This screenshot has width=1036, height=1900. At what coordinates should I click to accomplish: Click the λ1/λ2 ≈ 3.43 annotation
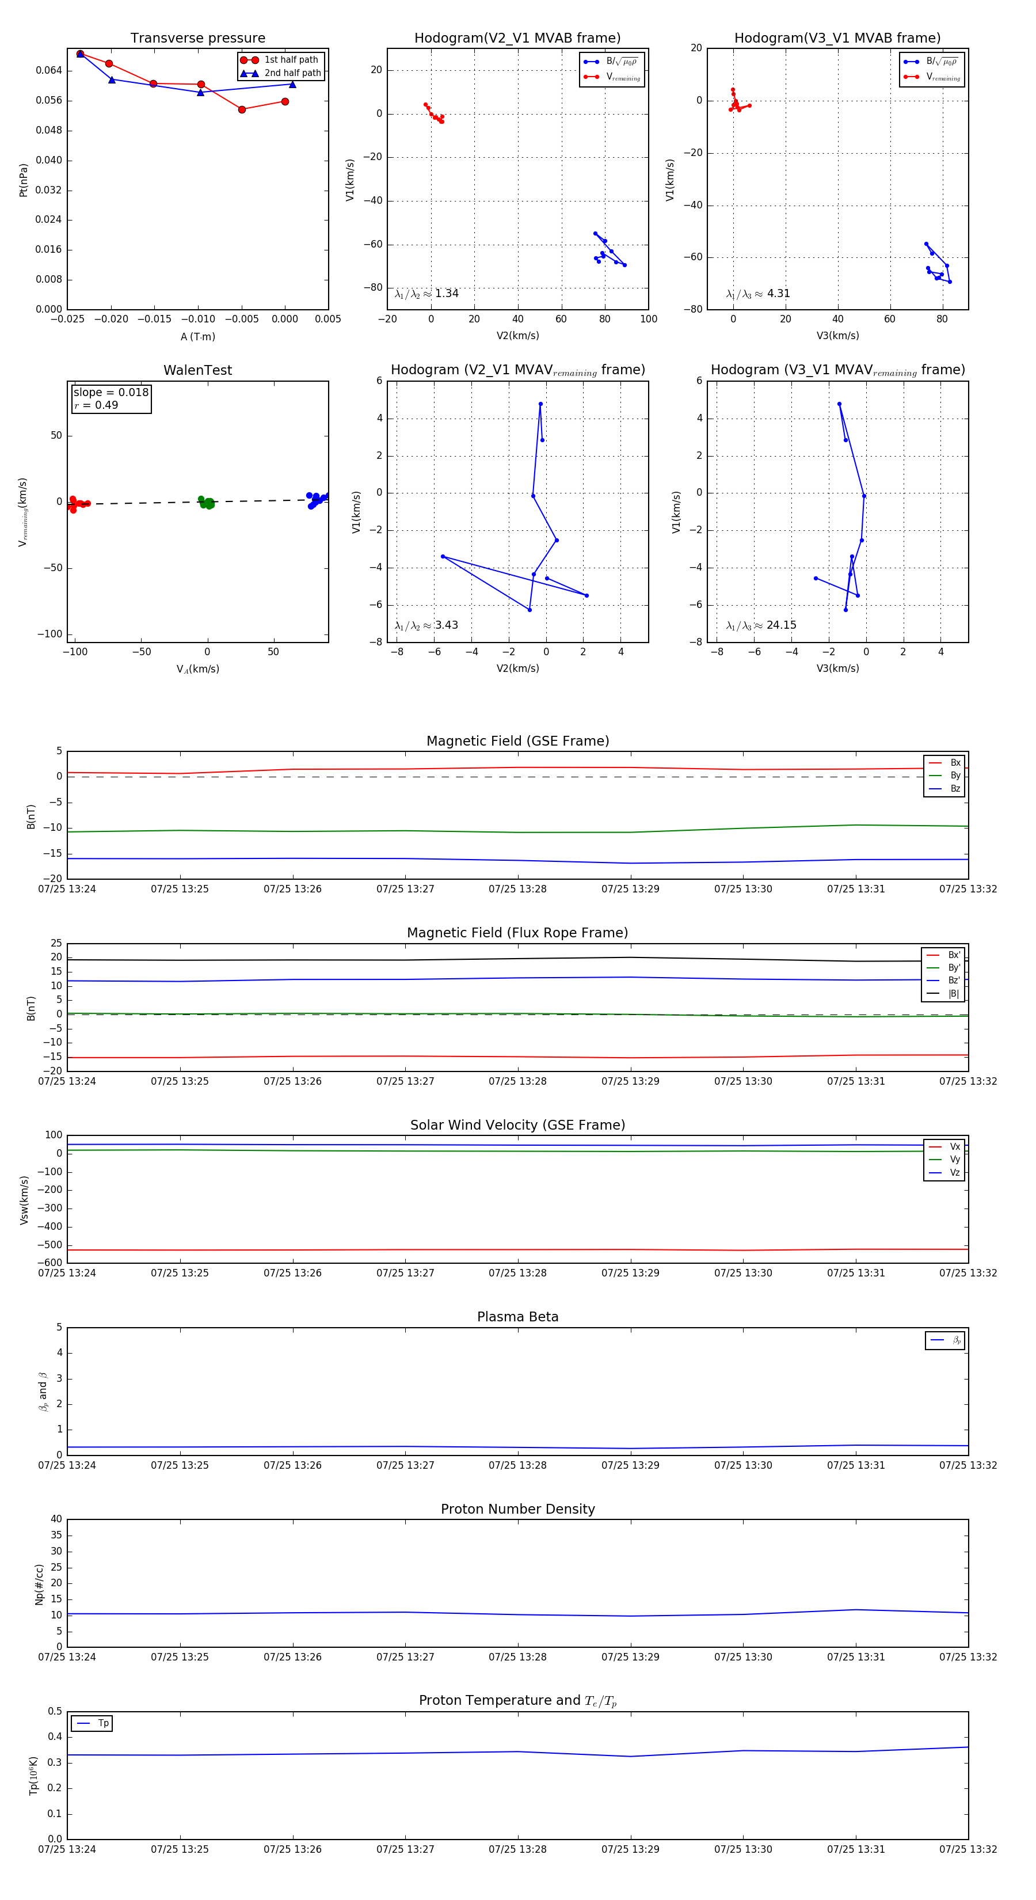426,625
